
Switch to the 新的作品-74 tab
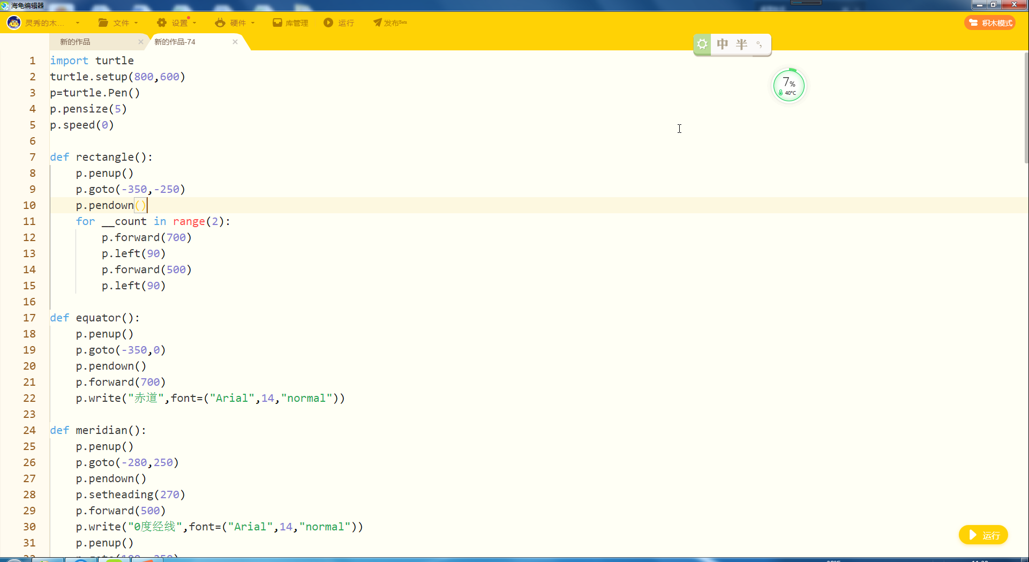[x=175, y=42]
